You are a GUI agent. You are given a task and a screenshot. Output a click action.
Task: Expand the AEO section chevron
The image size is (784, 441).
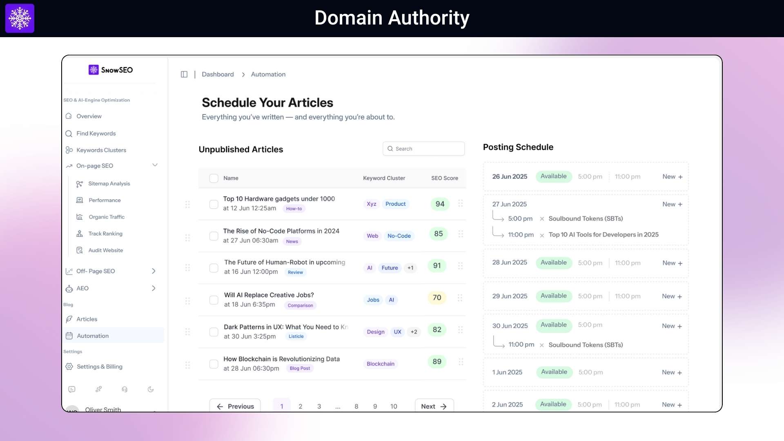click(154, 288)
